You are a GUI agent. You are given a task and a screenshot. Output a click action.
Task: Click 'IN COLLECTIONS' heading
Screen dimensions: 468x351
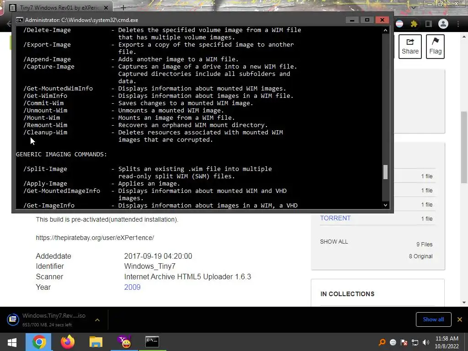347,294
